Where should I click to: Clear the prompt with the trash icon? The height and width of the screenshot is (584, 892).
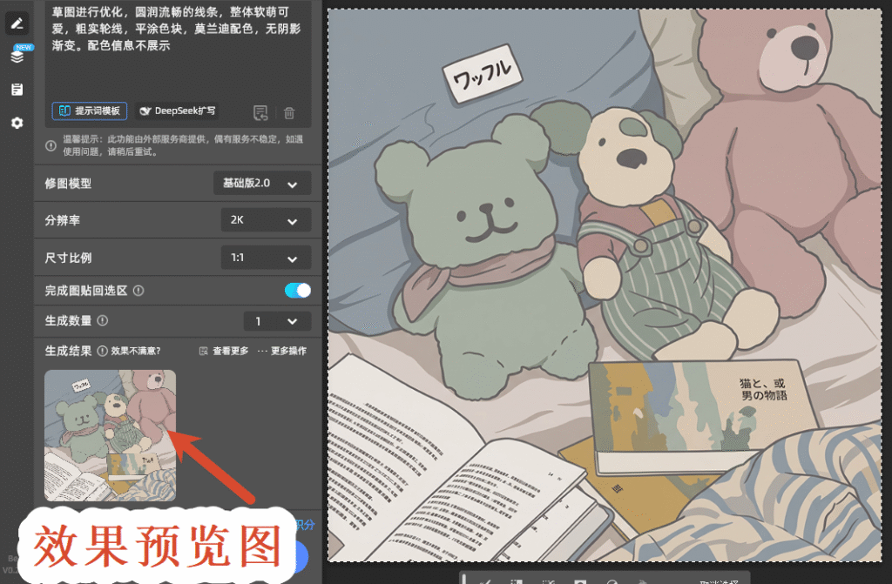(289, 112)
